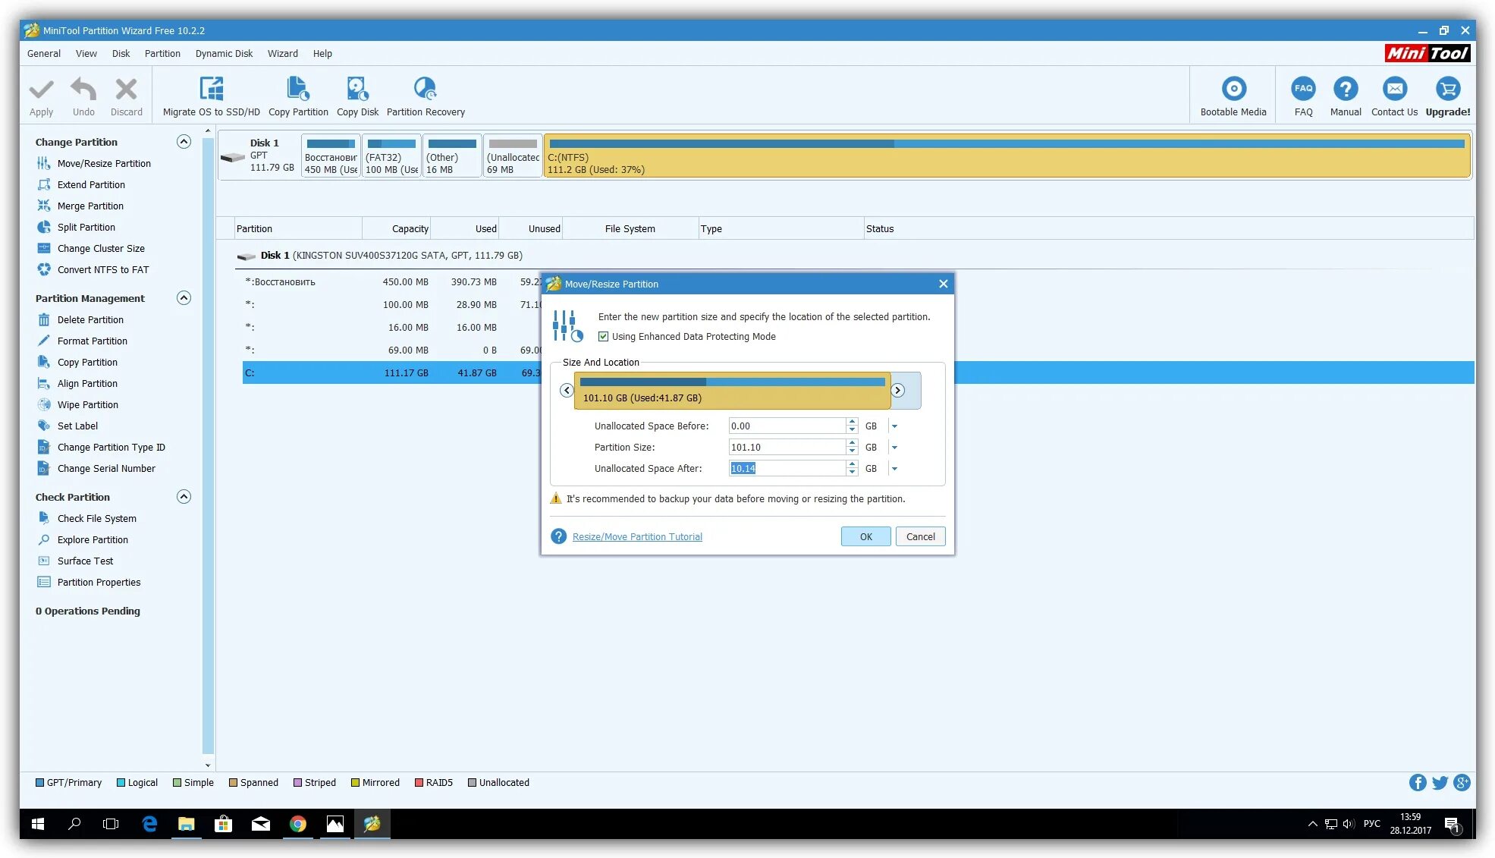This screenshot has width=1495, height=858.
Task: Open the unit dropdown for Unallocated Space Before
Action: 894,426
